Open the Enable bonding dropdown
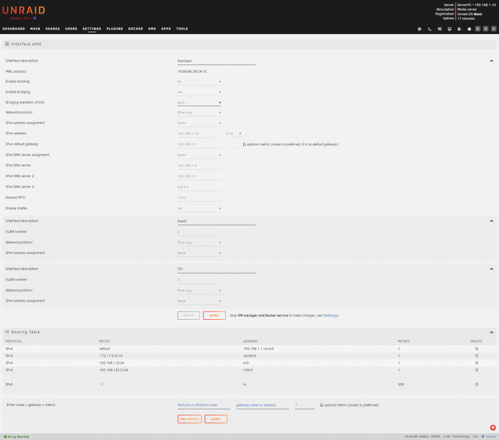The image size is (499, 440). pos(199,82)
